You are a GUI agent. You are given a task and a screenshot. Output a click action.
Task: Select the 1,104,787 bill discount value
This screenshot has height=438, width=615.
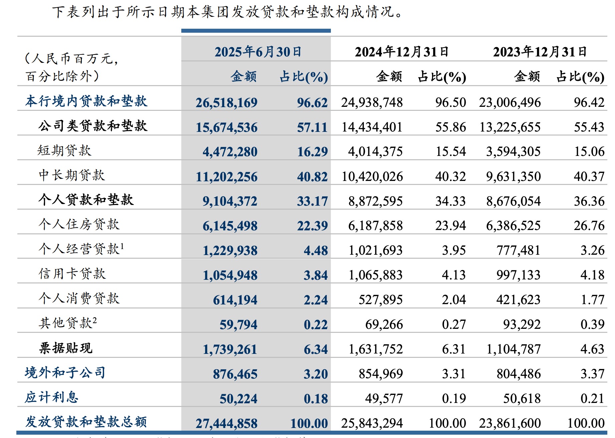(513, 349)
